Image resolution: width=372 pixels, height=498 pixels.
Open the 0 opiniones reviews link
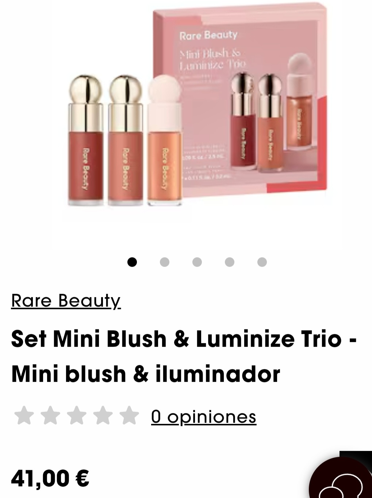click(204, 417)
